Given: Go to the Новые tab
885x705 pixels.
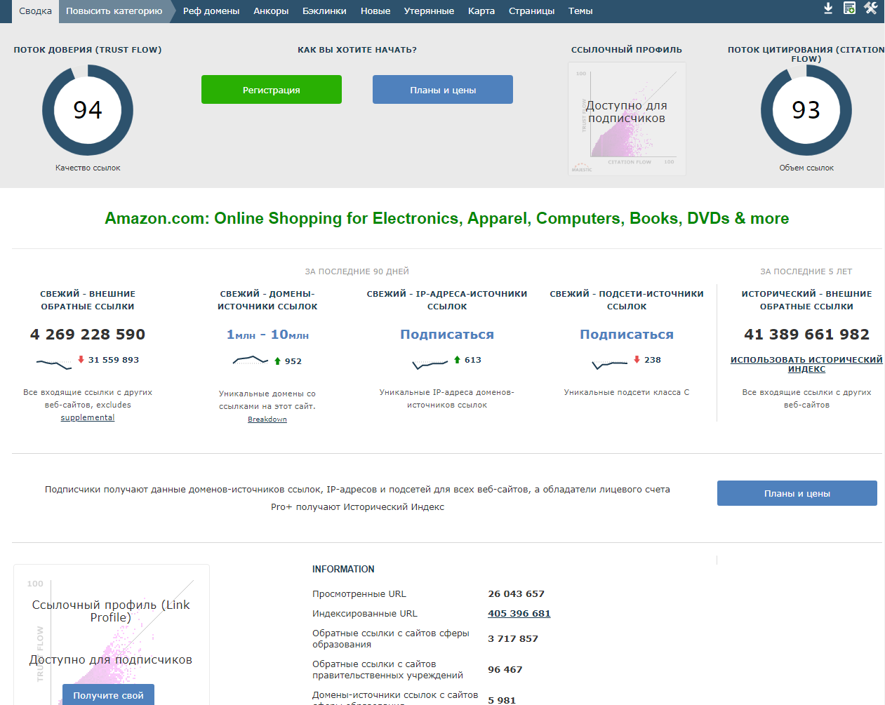Looking at the screenshot, I should (x=375, y=11).
